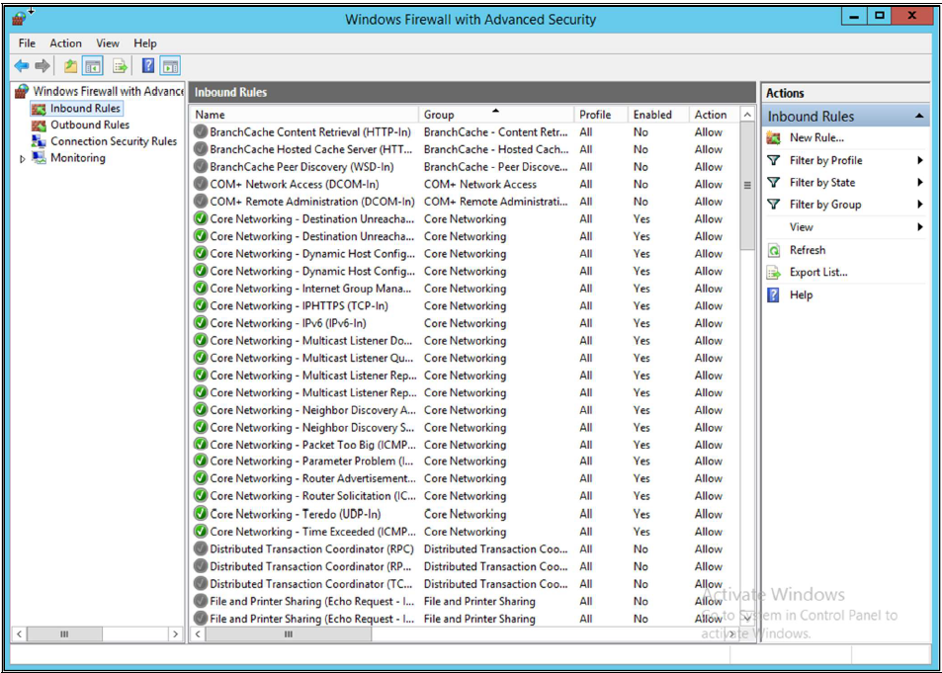This screenshot has height=673, width=942.
Task: Open the File menu
Action: (x=27, y=43)
